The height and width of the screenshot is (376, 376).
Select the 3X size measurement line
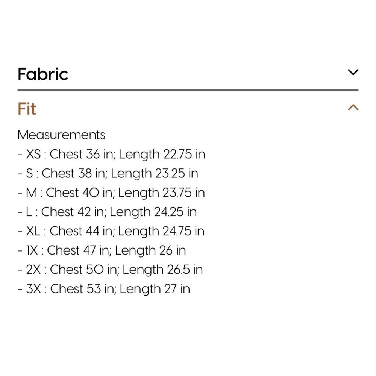click(x=104, y=289)
